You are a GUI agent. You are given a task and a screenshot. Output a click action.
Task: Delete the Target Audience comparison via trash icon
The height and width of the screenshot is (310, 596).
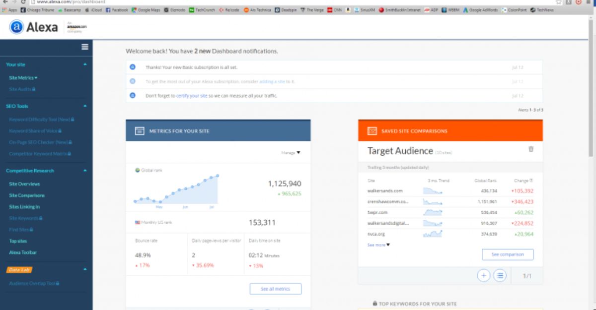pos(531,149)
